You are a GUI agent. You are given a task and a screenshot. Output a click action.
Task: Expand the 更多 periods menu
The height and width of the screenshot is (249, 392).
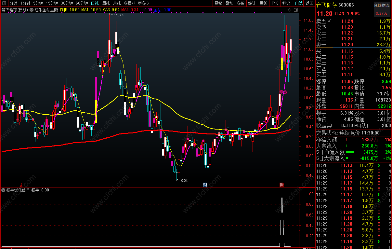pyautogui.click(x=143, y=3)
